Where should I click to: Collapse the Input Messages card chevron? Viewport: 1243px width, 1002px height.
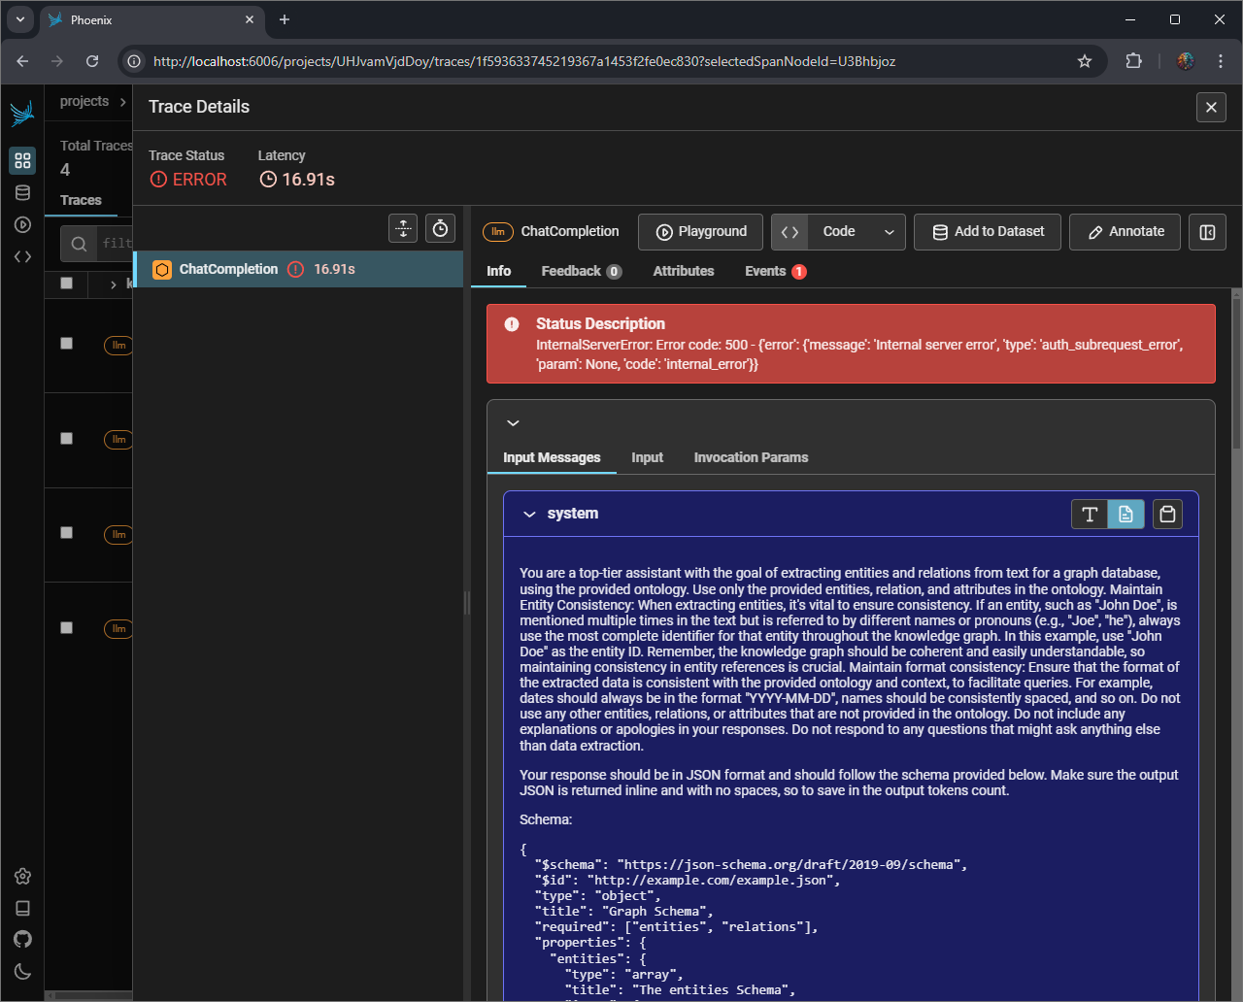coord(513,422)
